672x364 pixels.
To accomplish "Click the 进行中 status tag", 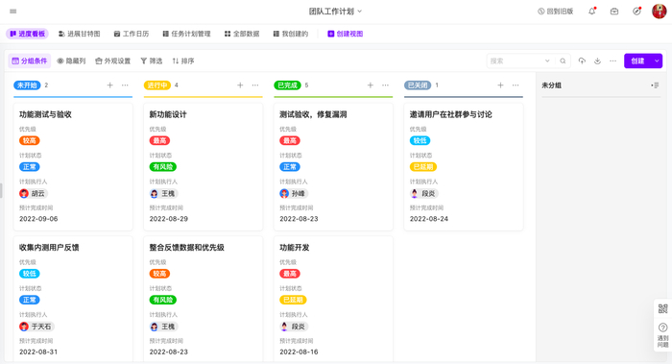I will click(x=157, y=85).
